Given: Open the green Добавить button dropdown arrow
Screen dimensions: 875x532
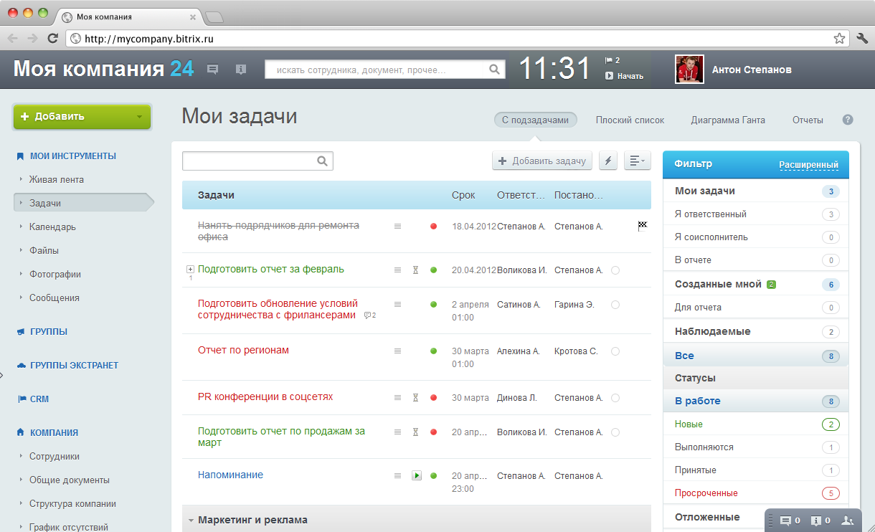Looking at the screenshot, I should pos(139,117).
